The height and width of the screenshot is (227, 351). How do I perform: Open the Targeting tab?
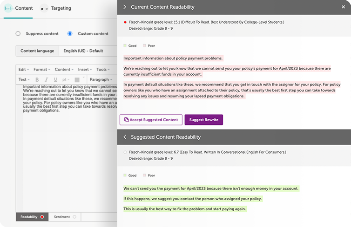[55, 8]
